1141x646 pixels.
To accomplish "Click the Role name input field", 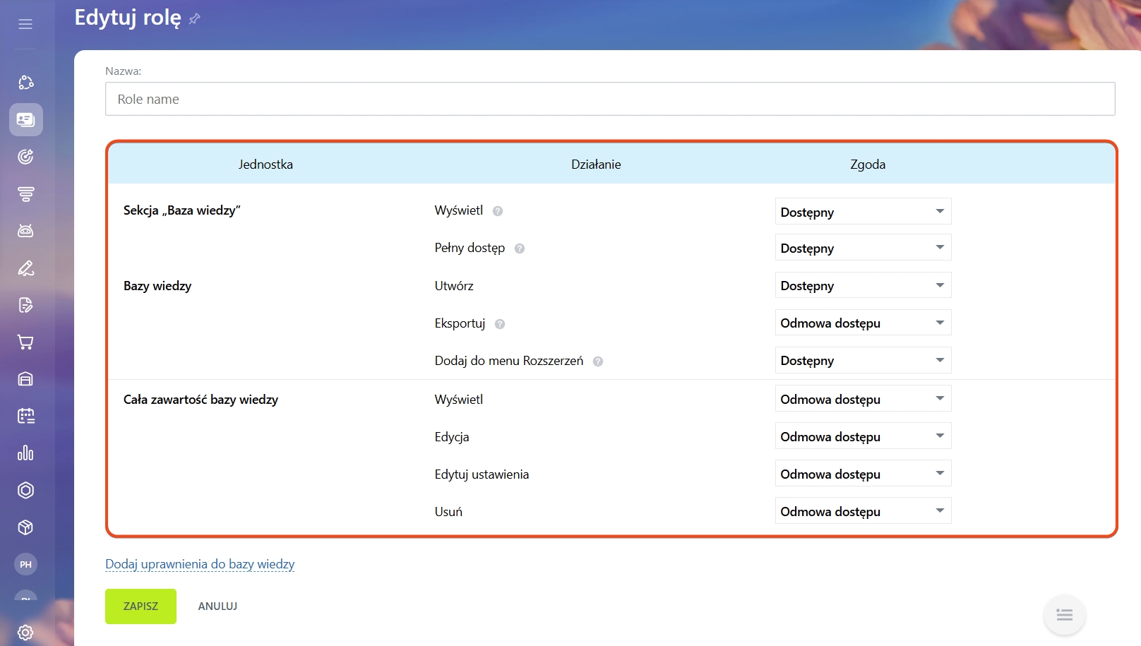I will (609, 99).
